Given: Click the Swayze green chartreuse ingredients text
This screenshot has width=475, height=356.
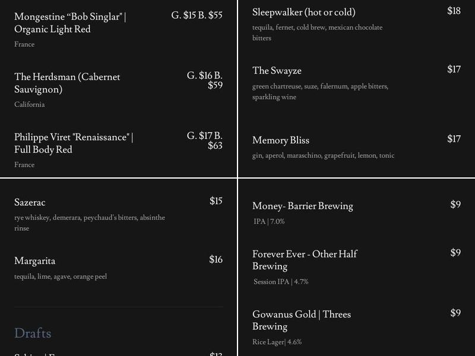Looking at the screenshot, I should pyautogui.click(x=320, y=91).
